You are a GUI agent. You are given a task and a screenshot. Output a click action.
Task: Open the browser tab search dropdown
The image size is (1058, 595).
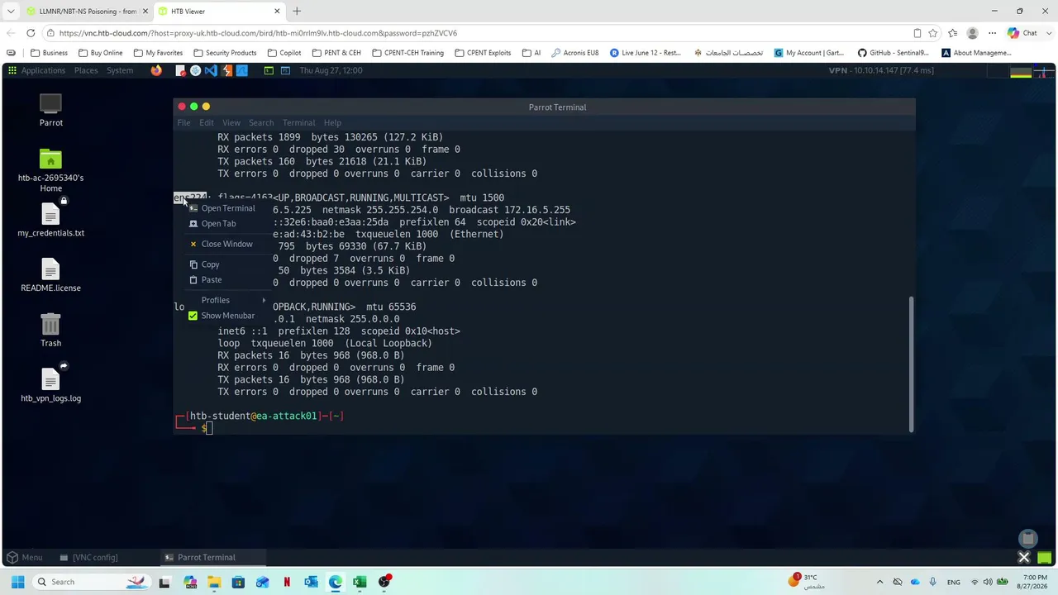point(11,12)
